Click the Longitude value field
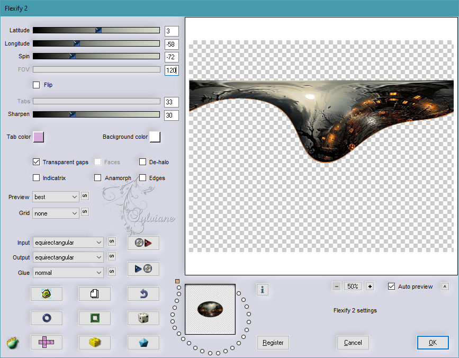Viewport: 459px width, 358px height. click(172, 44)
